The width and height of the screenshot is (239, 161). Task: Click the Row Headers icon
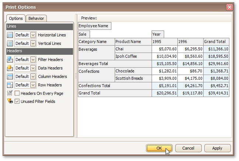[10, 85]
